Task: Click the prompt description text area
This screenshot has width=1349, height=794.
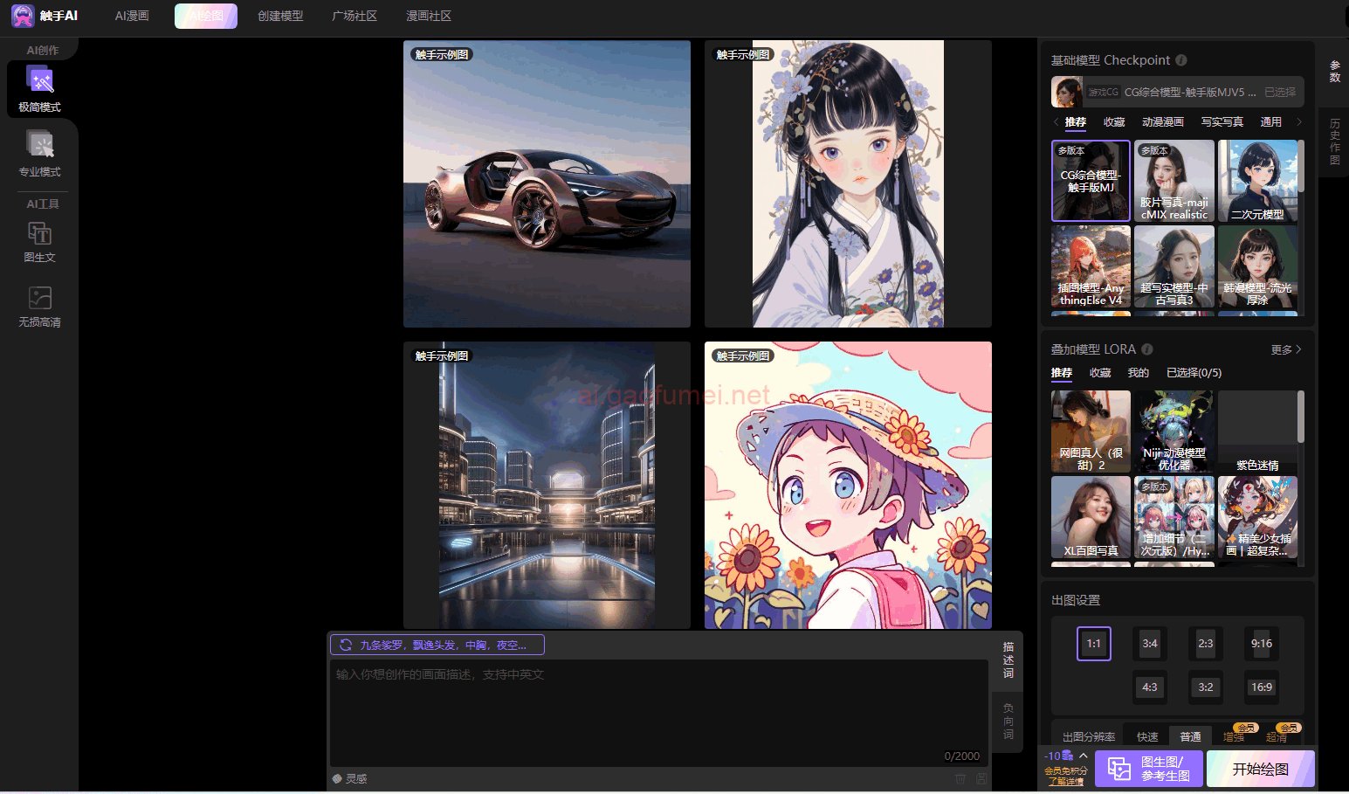Action: (x=659, y=708)
